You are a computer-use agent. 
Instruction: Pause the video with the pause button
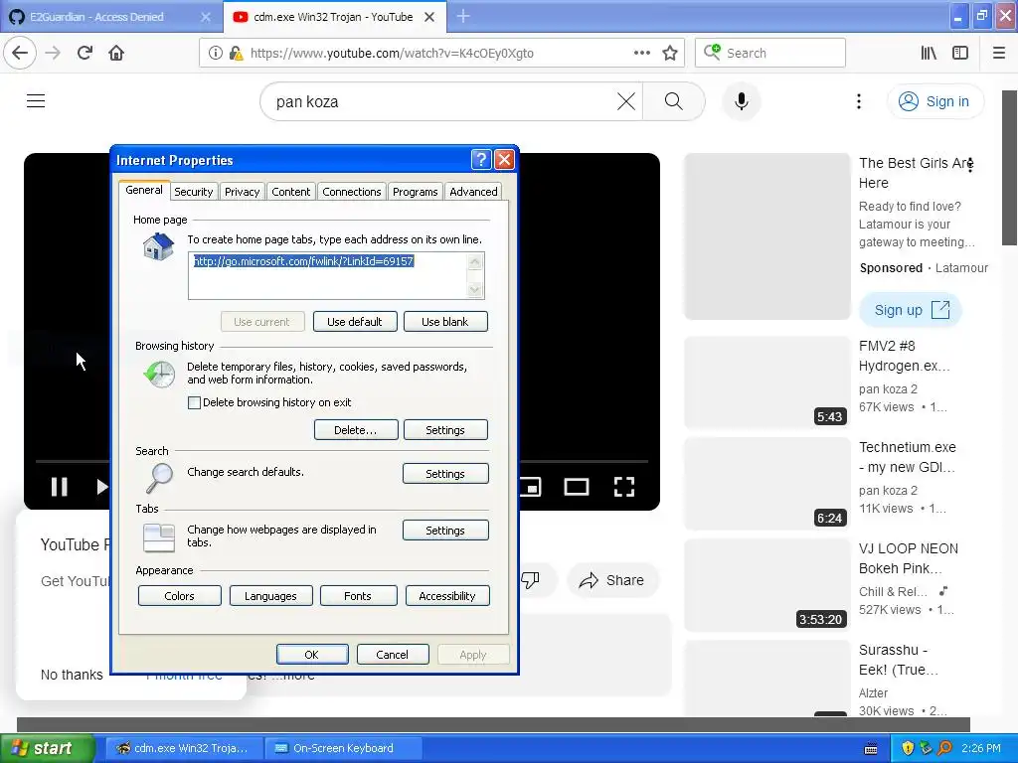[59, 487]
